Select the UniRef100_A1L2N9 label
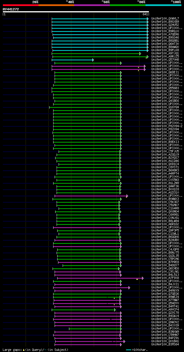This screenshot has height=352, width=184. click(165, 183)
